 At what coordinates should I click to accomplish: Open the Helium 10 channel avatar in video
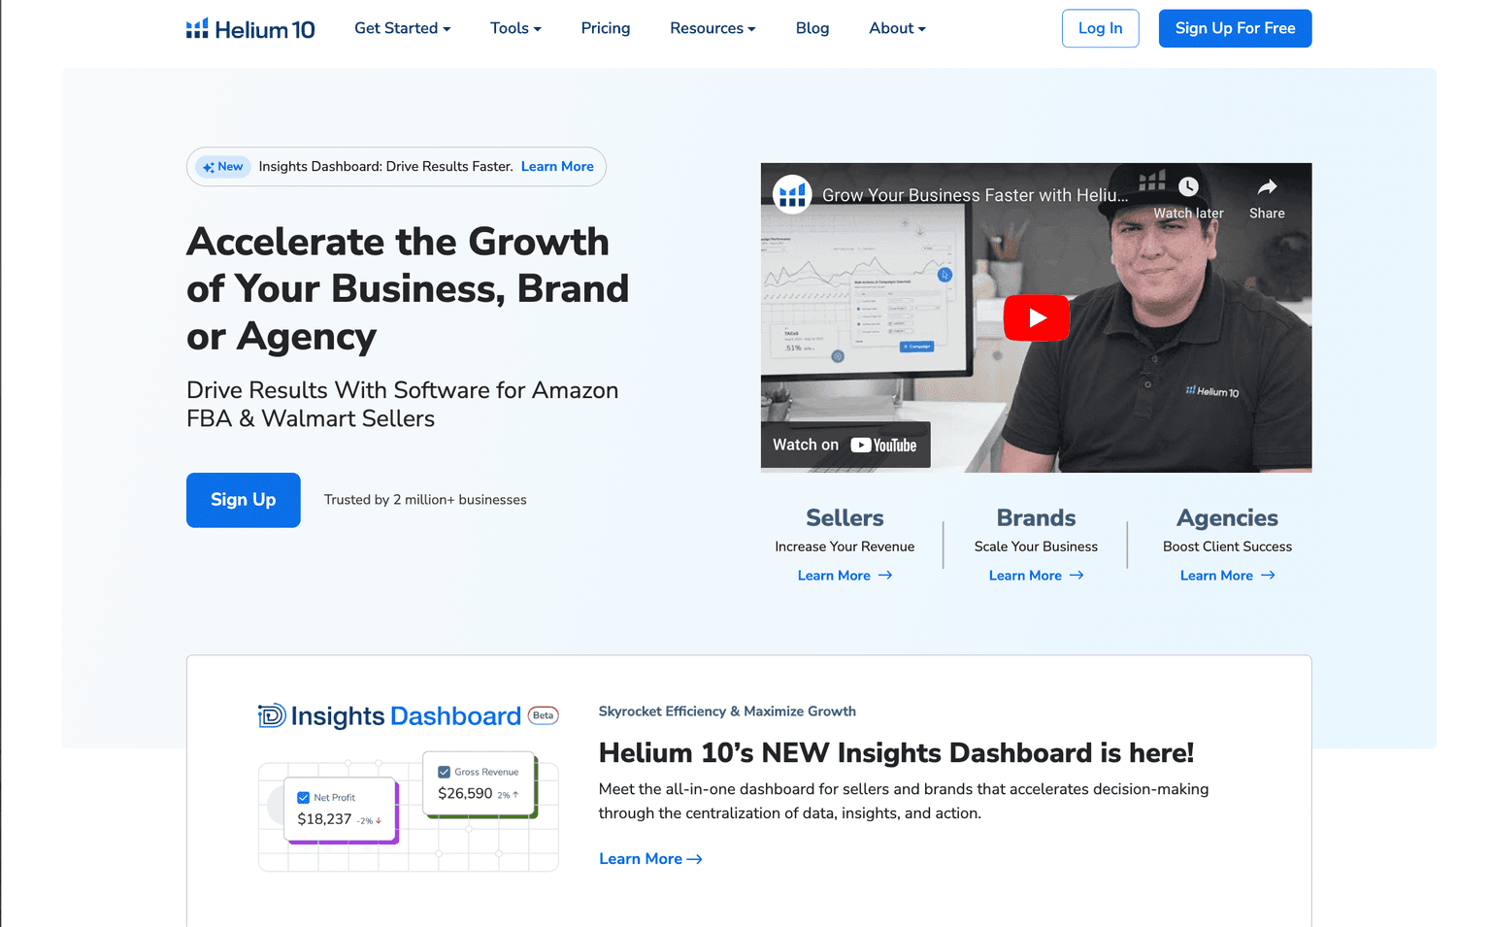[792, 195]
